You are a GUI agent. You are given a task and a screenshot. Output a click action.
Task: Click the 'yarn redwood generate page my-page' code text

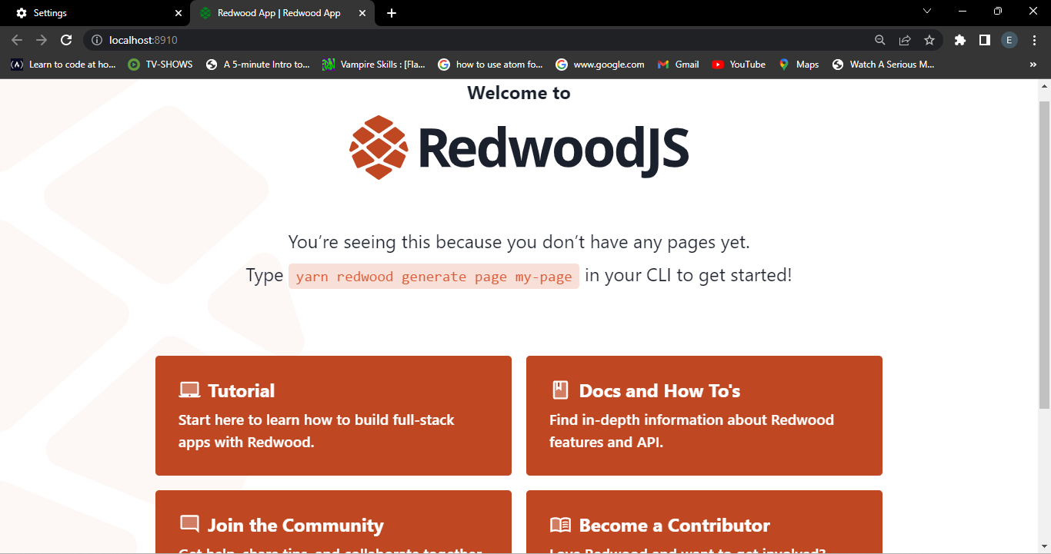(434, 277)
